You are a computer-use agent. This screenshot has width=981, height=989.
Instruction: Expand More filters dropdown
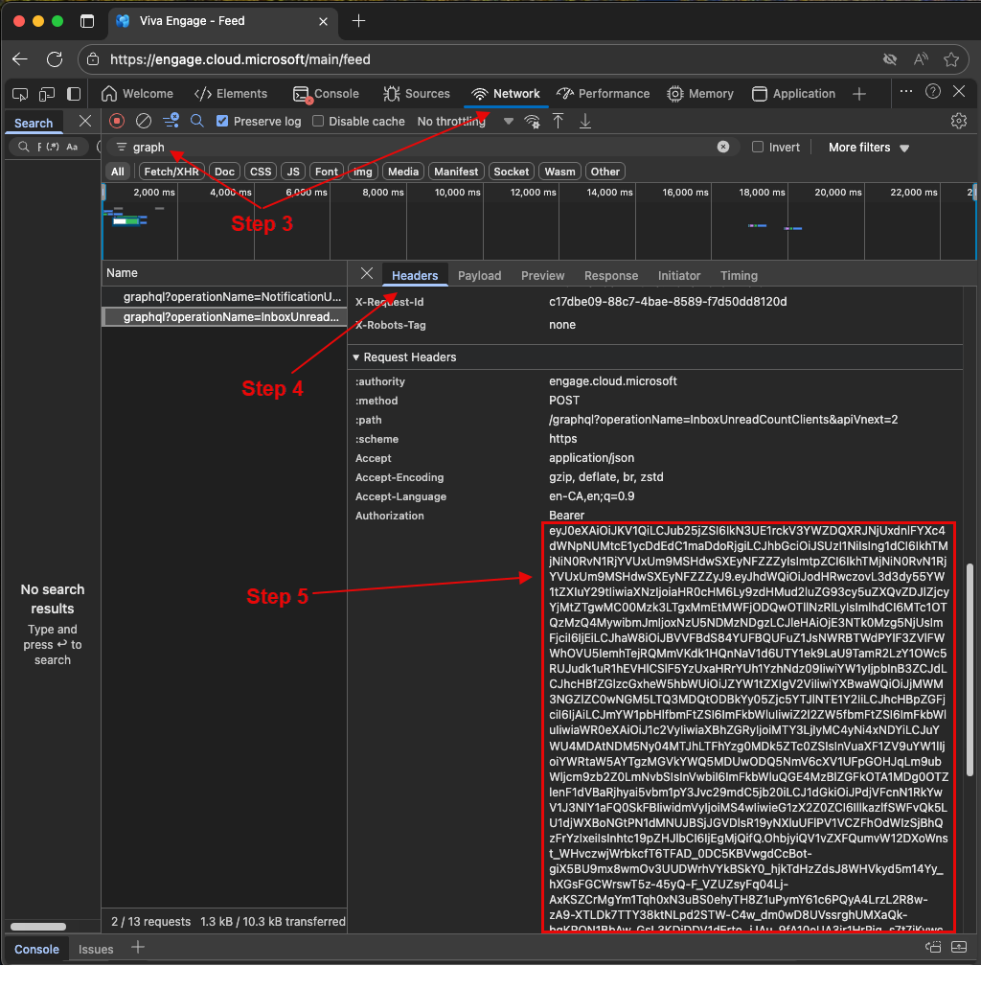coord(868,148)
